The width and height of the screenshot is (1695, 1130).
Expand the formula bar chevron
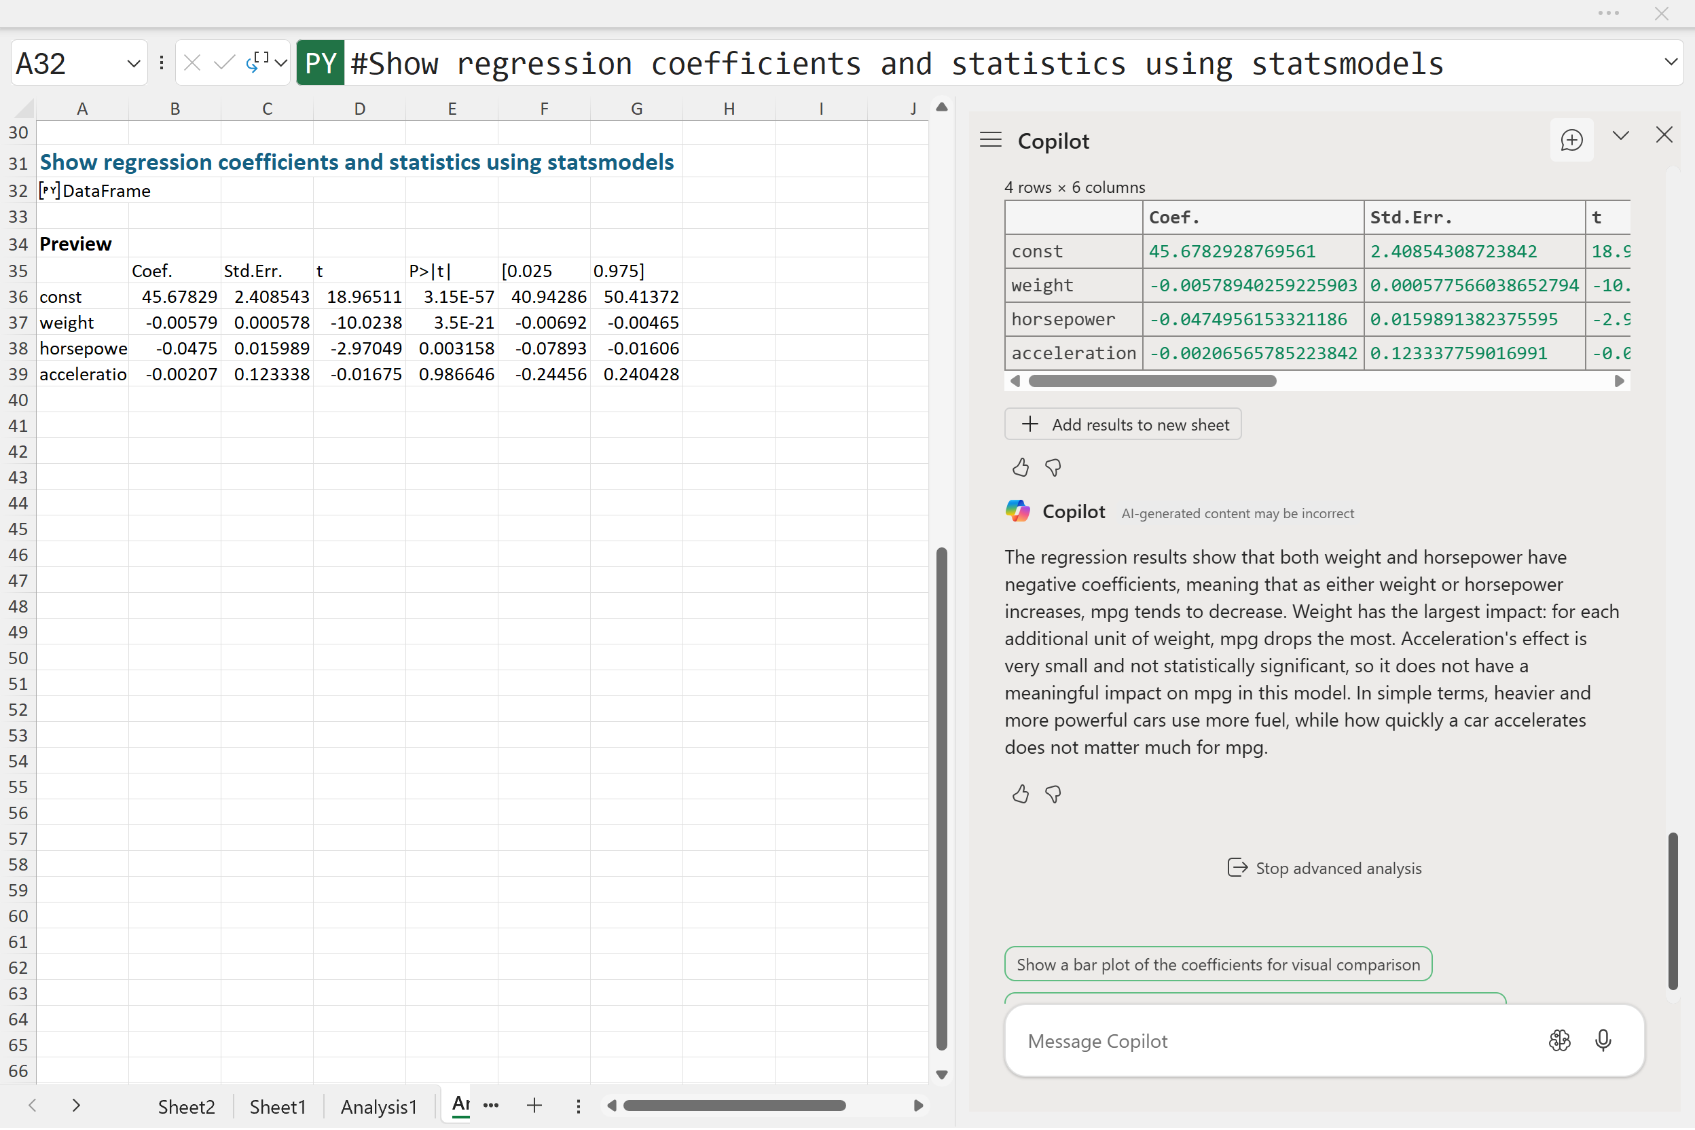[1671, 62]
